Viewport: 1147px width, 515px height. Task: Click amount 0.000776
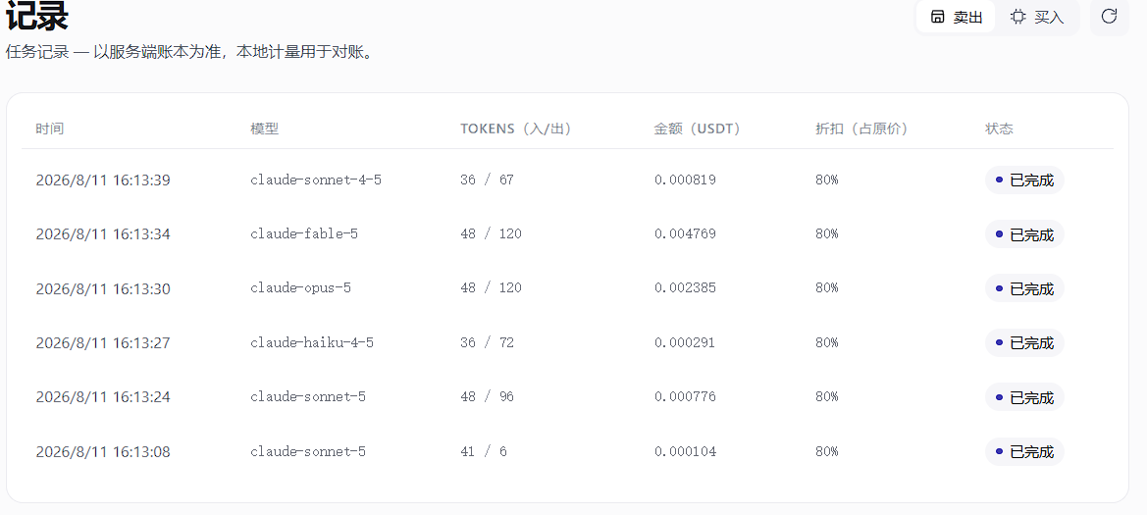(686, 397)
